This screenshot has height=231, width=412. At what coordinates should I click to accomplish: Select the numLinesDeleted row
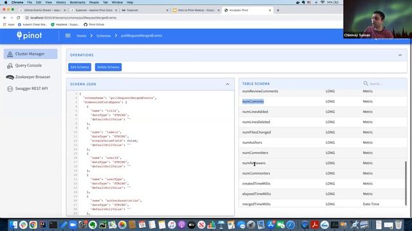point(323,122)
